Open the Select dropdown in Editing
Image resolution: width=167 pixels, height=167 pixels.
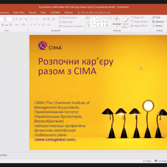click(158, 26)
